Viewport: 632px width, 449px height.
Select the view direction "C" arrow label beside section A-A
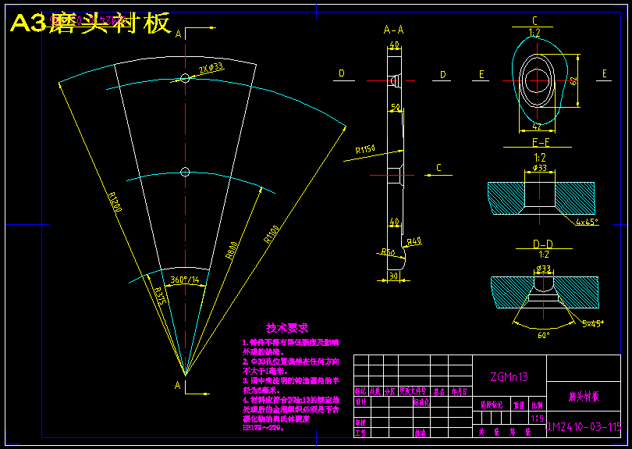point(439,167)
